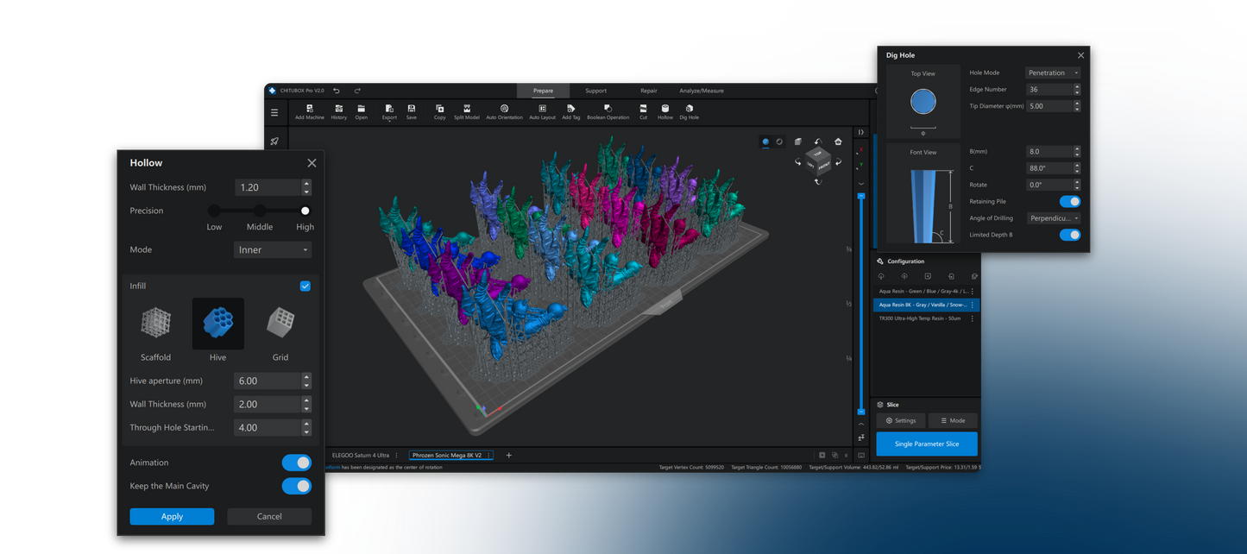Viewport: 1247px width, 554px height.
Task: Set Precision slider to Middle
Action: pos(259,211)
